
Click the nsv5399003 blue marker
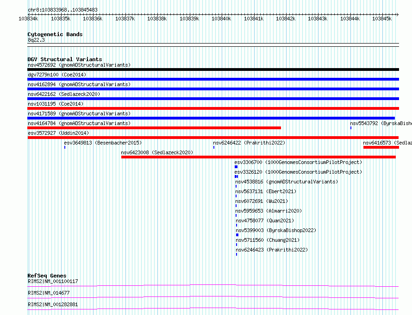click(237, 235)
